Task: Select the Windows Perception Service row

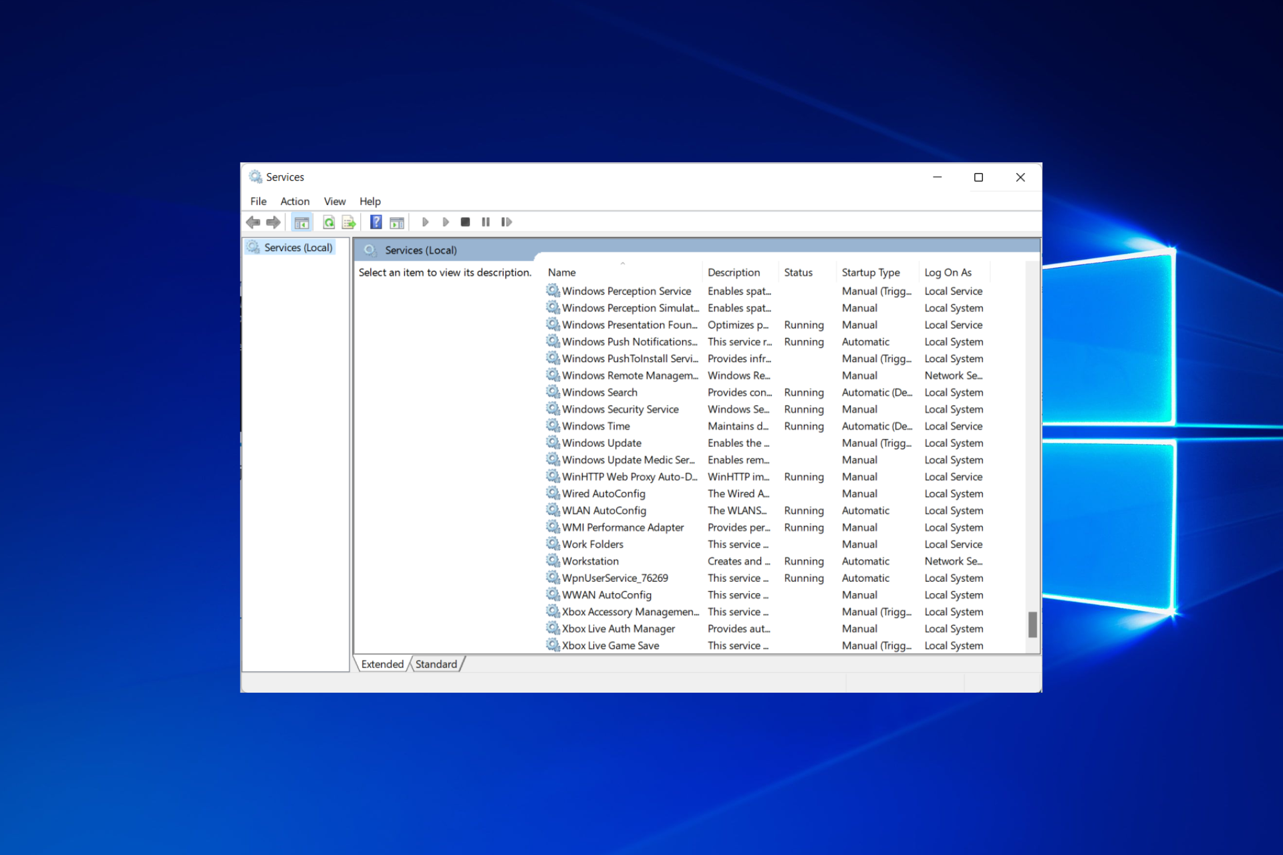Action: (768, 291)
